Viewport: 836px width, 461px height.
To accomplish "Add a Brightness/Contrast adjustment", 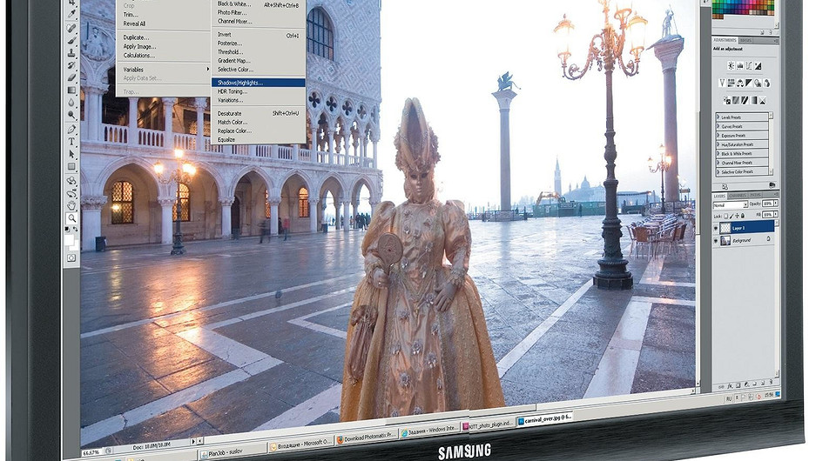I will (x=731, y=66).
